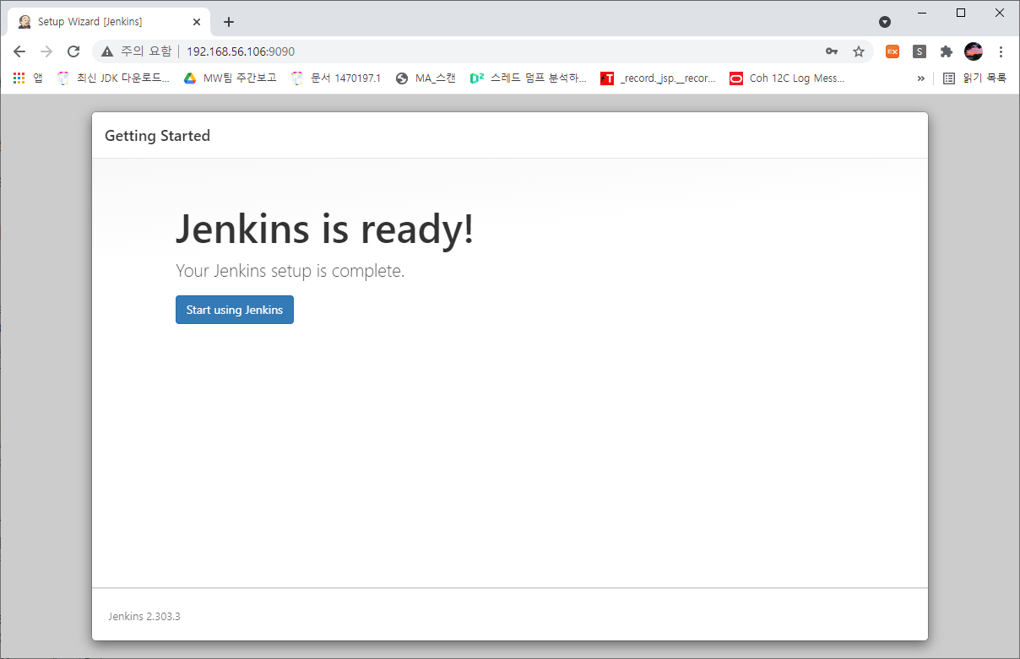
Task: Open a new browser tab
Action: 228,22
